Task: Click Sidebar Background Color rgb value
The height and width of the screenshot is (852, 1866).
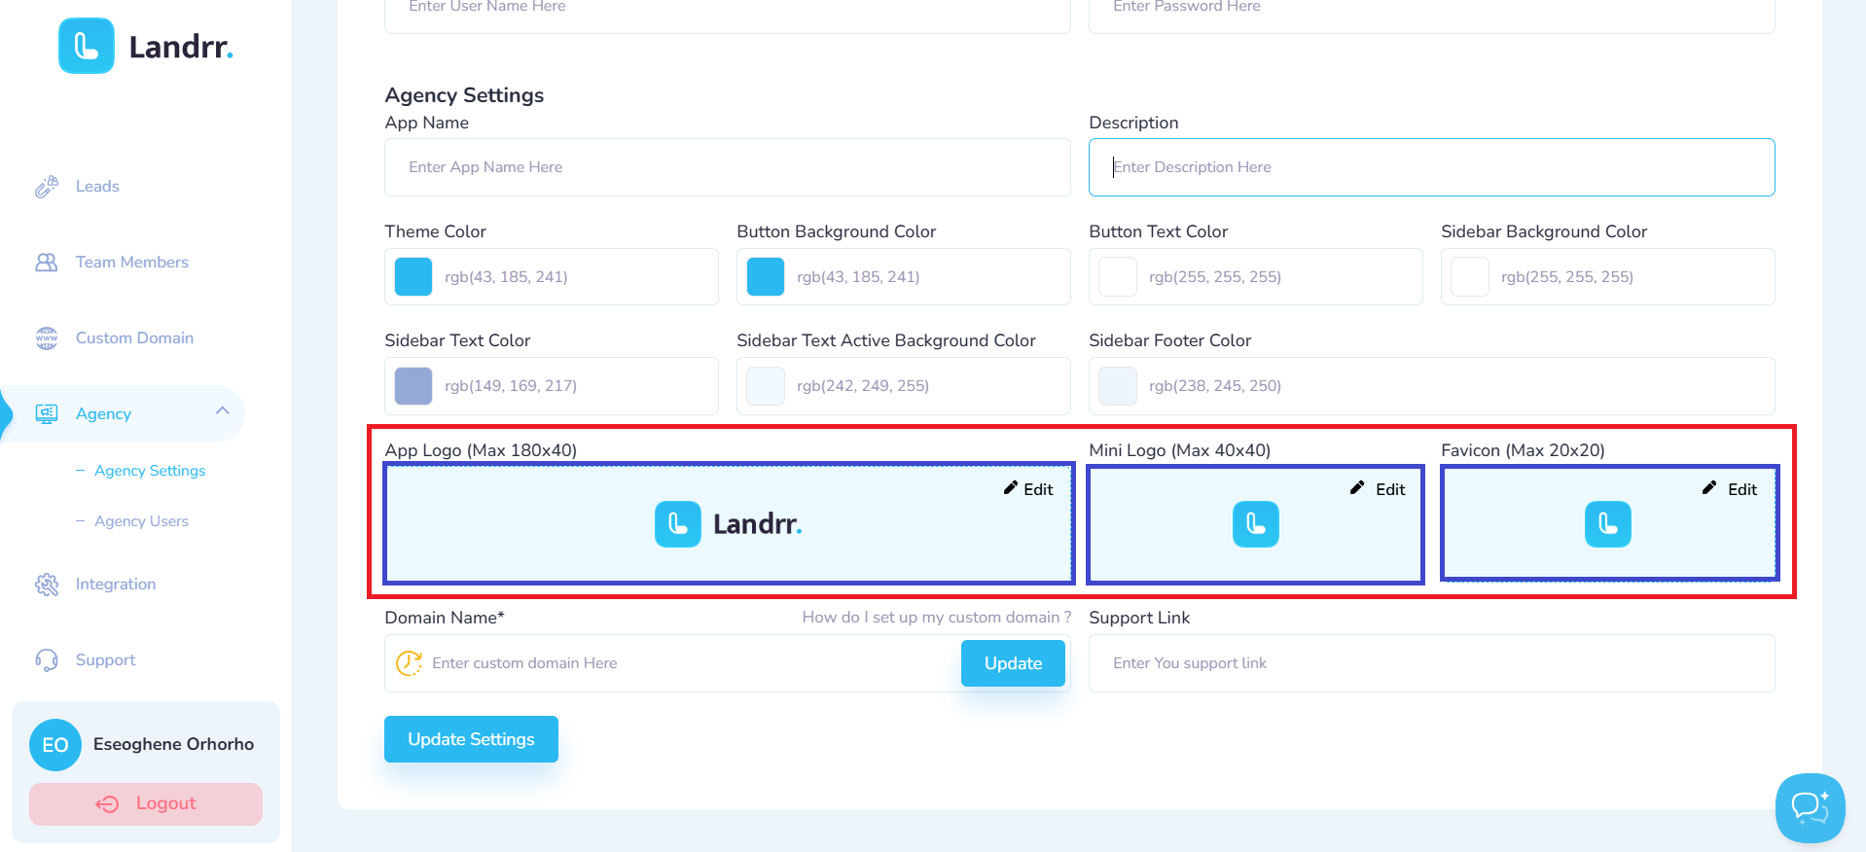Action: click(1567, 277)
